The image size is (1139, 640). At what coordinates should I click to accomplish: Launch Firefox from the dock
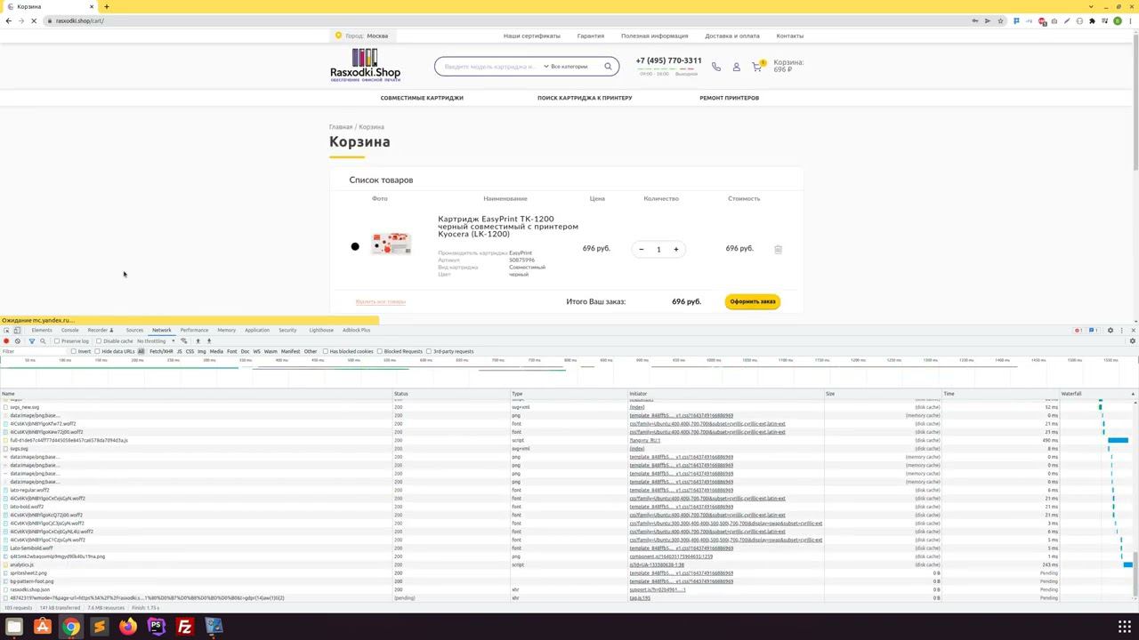(128, 627)
